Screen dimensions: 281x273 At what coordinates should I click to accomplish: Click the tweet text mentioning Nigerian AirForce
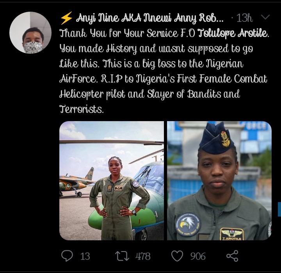164,71
